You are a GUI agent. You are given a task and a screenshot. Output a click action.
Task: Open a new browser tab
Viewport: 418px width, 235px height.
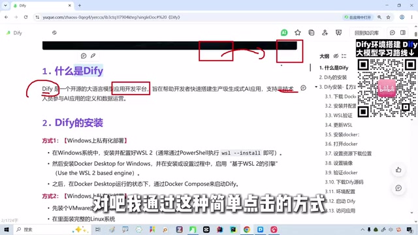tap(80, 5)
